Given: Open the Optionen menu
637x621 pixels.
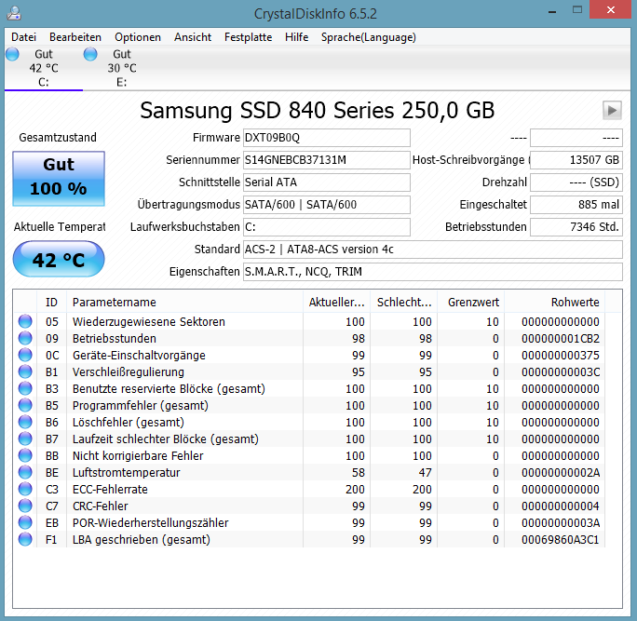Looking at the screenshot, I should point(137,37).
